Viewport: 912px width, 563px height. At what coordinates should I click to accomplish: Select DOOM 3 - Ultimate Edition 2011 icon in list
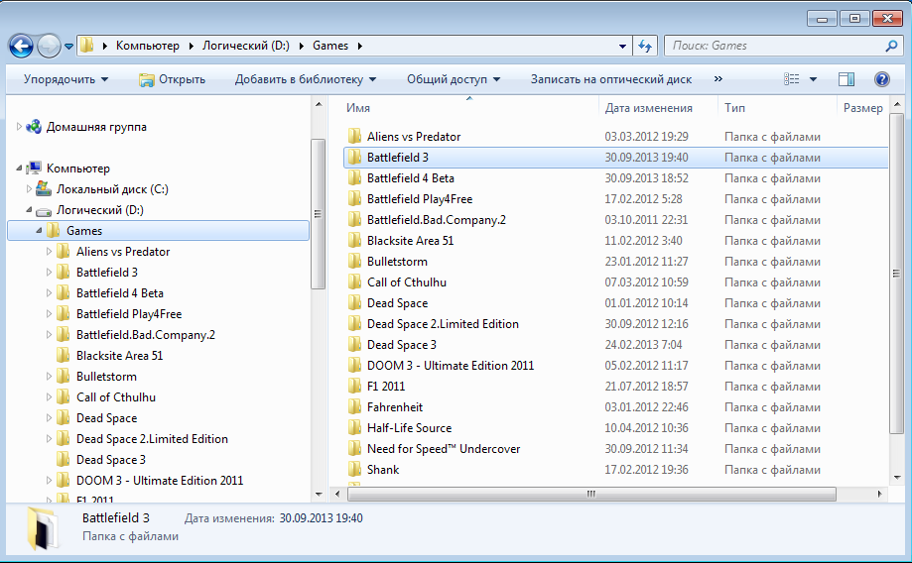355,366
